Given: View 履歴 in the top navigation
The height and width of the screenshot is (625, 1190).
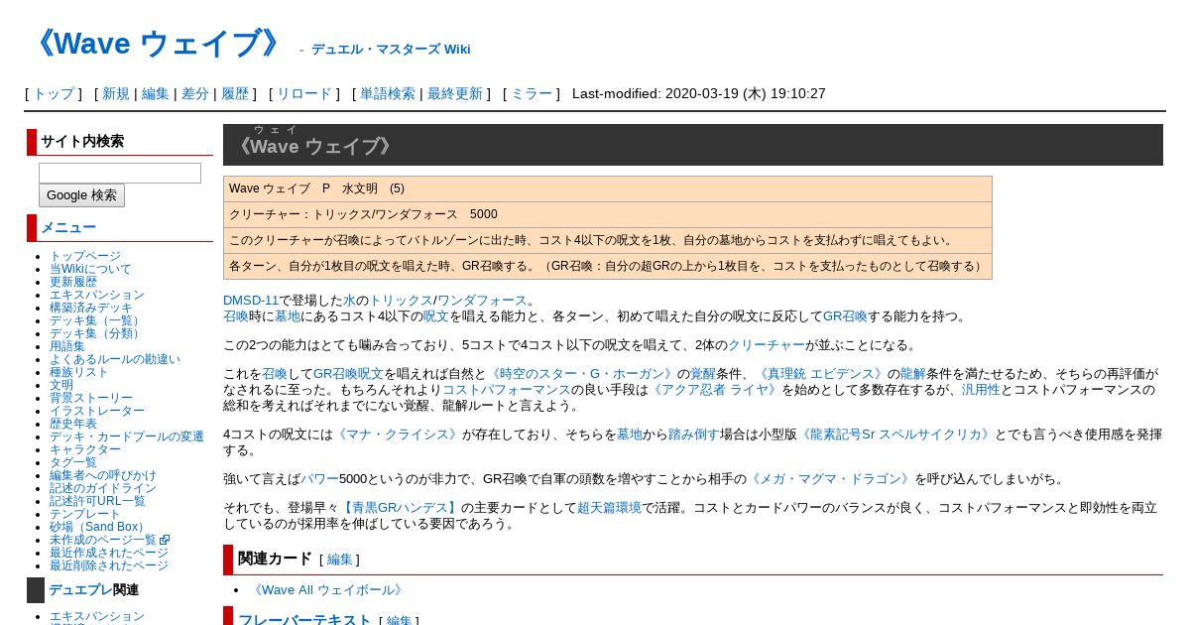Looking at the screenshot, I should point(235,93).
